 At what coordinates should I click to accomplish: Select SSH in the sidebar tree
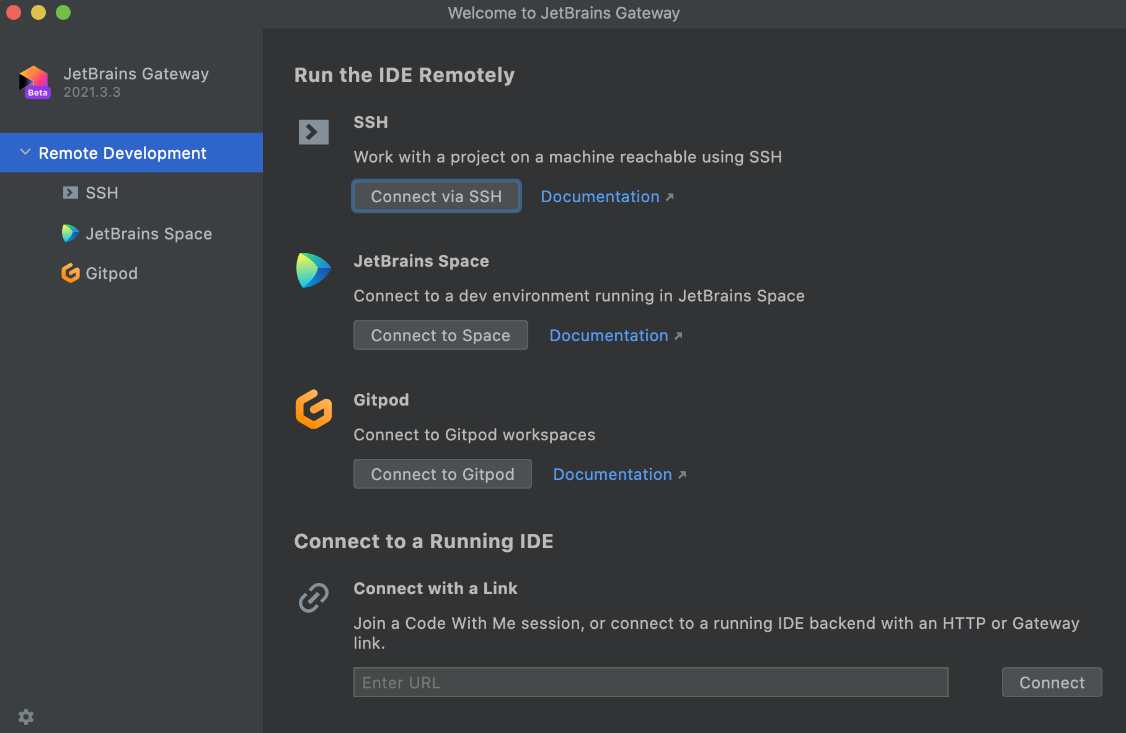102,193
